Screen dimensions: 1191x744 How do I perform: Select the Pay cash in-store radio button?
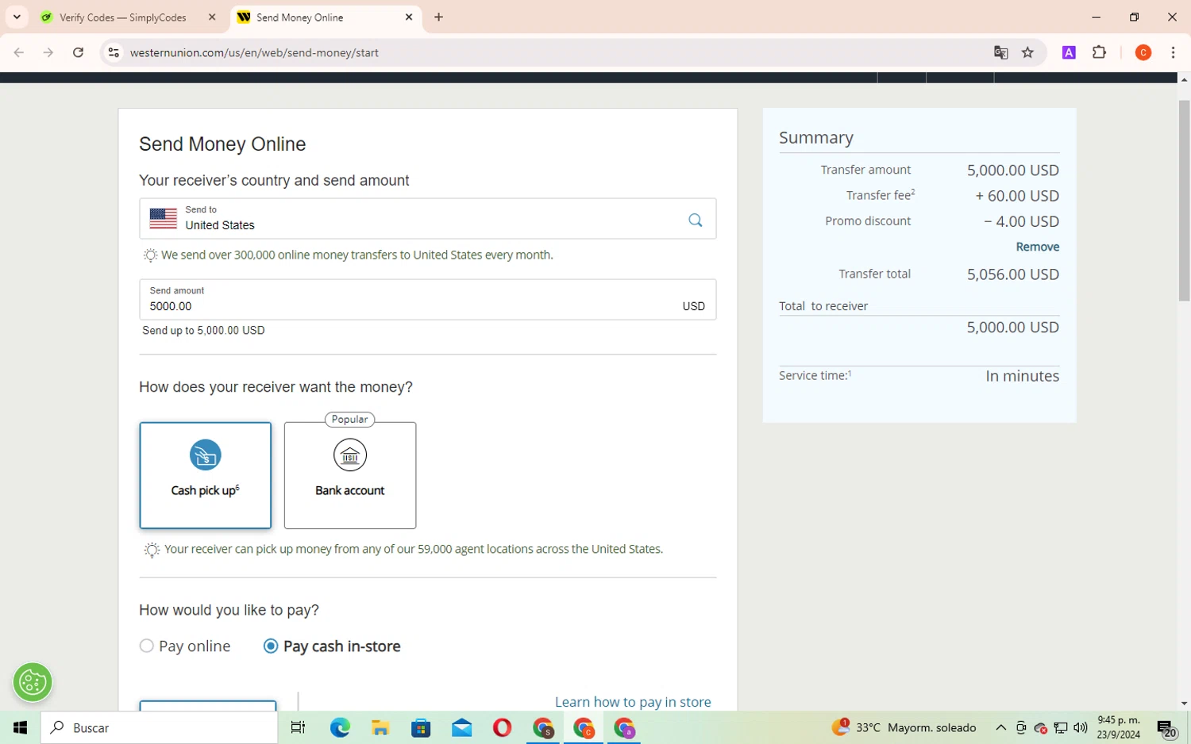(x=271, y=646)
